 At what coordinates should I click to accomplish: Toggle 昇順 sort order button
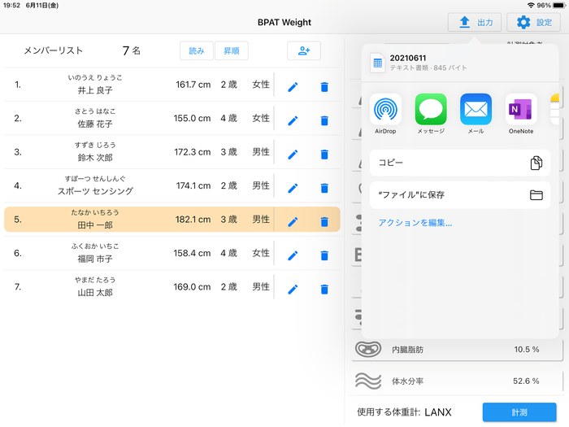231,50
